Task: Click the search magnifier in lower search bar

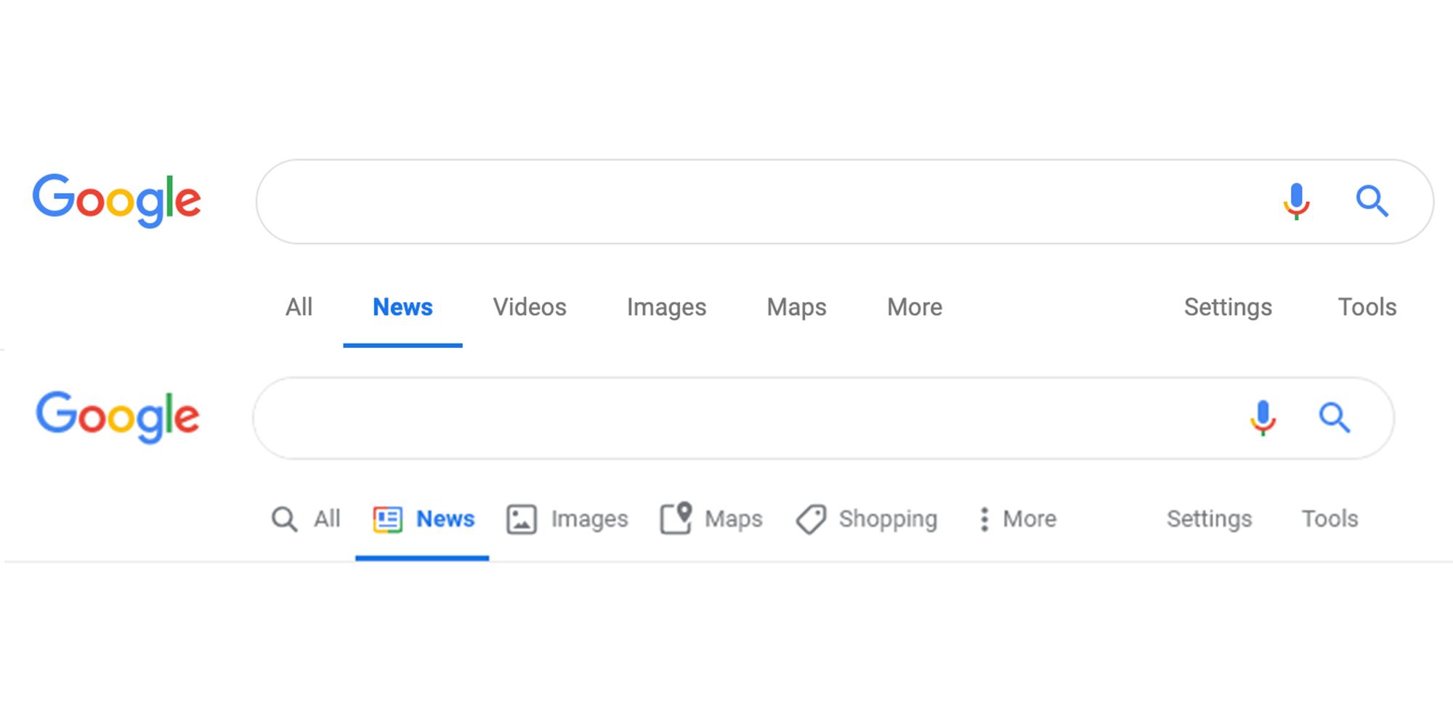Action: pyautogui.click(x=1334, y=417)
